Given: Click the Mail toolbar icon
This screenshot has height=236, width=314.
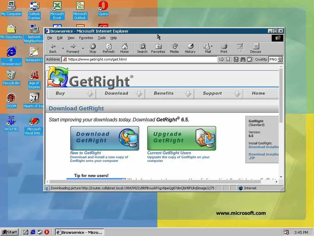Looking at the screenshot, I should [207, 49].
